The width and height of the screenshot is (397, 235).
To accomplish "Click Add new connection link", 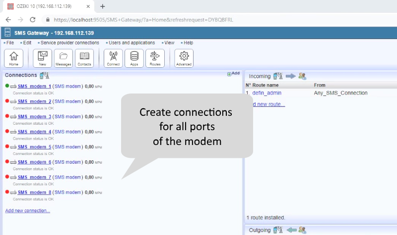I will click(28, 211).
